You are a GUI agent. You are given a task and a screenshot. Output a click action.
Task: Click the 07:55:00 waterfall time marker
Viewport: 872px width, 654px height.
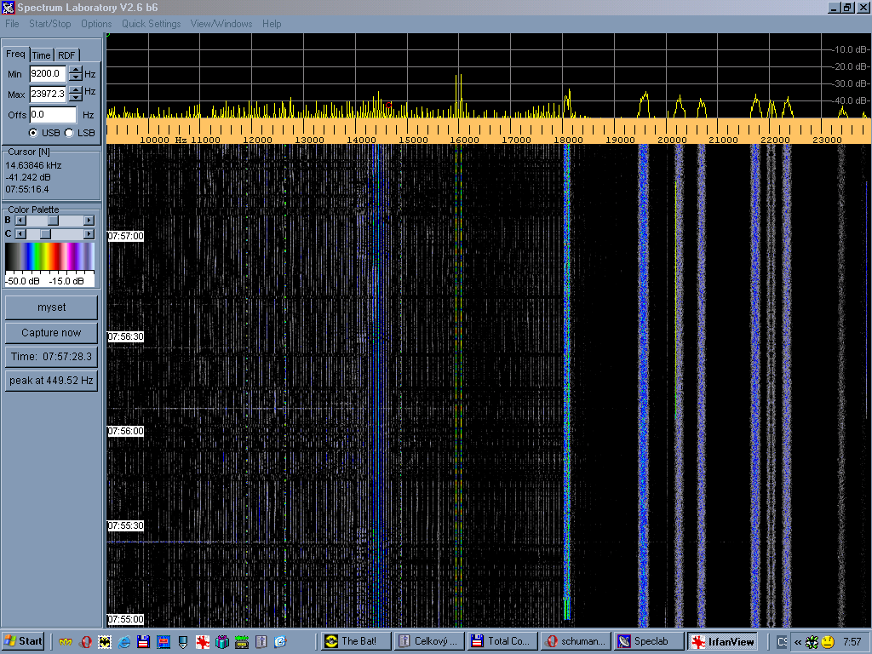(x=126, y=619)
